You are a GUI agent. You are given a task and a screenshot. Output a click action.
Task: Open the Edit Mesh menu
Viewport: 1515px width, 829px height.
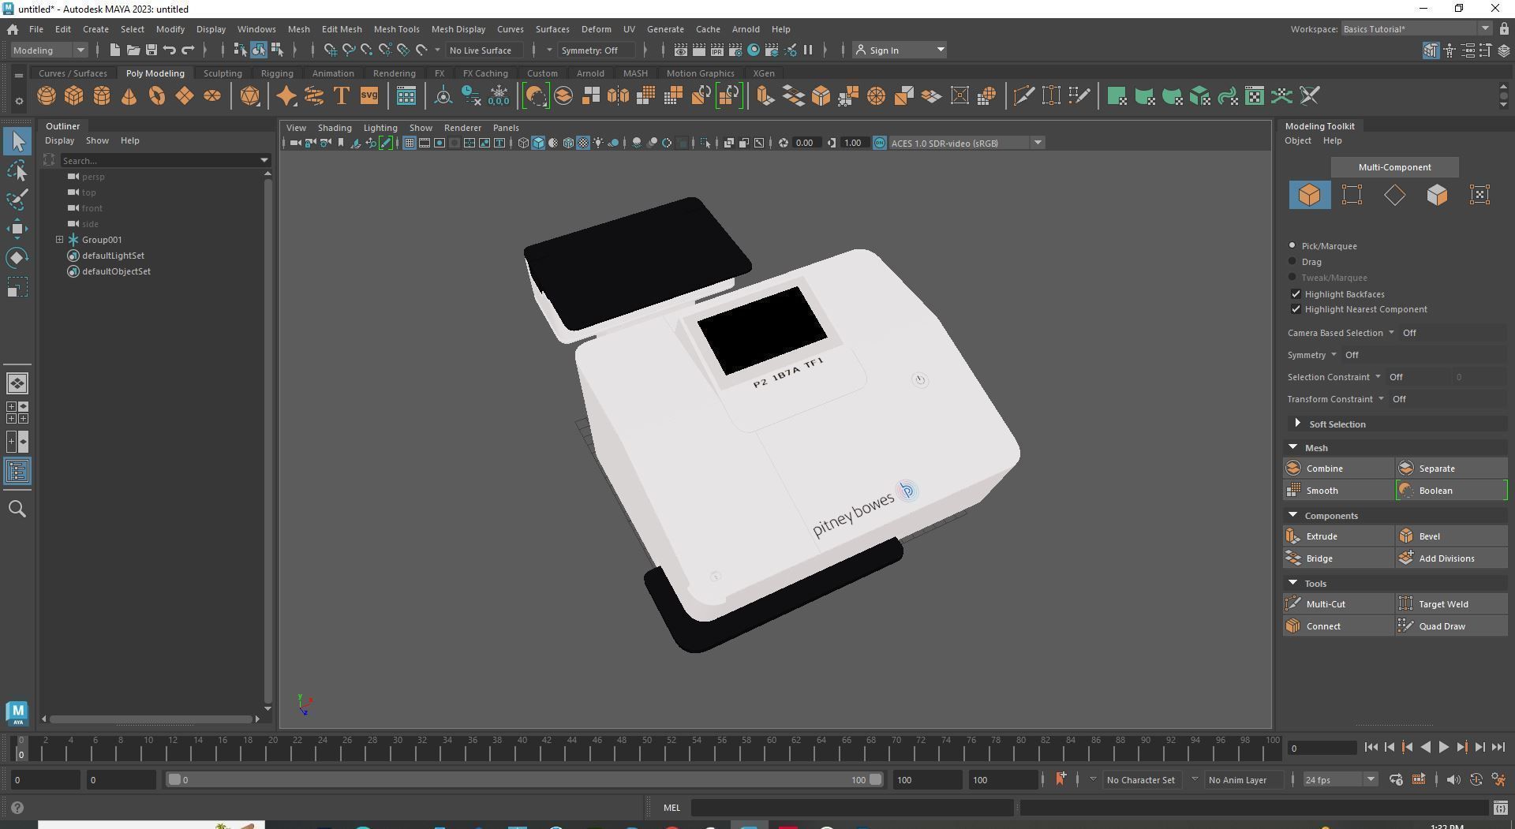click(342, 29)
